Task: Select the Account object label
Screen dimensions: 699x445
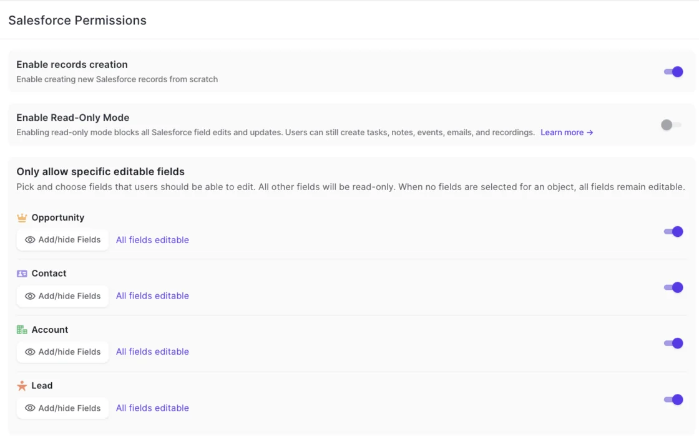Action: 50,330
